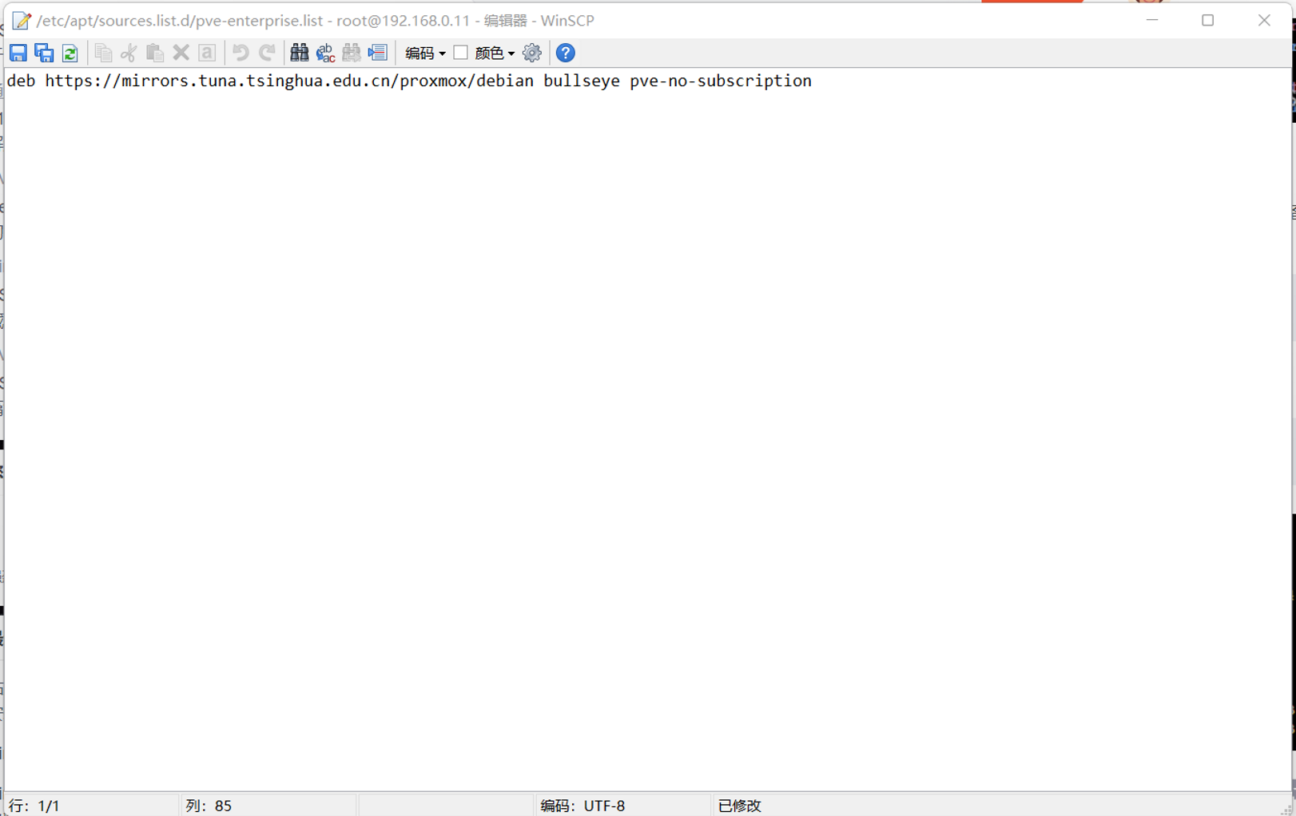Click the Go to line number icon
Screen dimensions: 1296x816
tap(377, 53)
